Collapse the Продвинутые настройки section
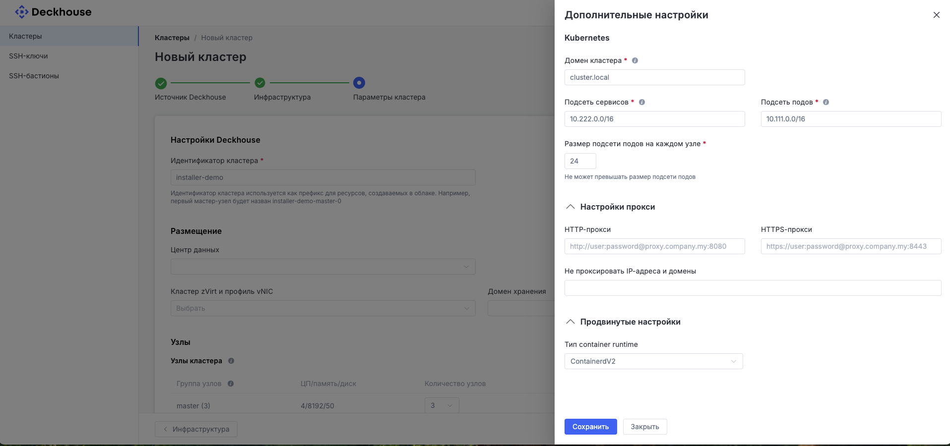This screenshot has height=446, width=950. click(570, 322)
